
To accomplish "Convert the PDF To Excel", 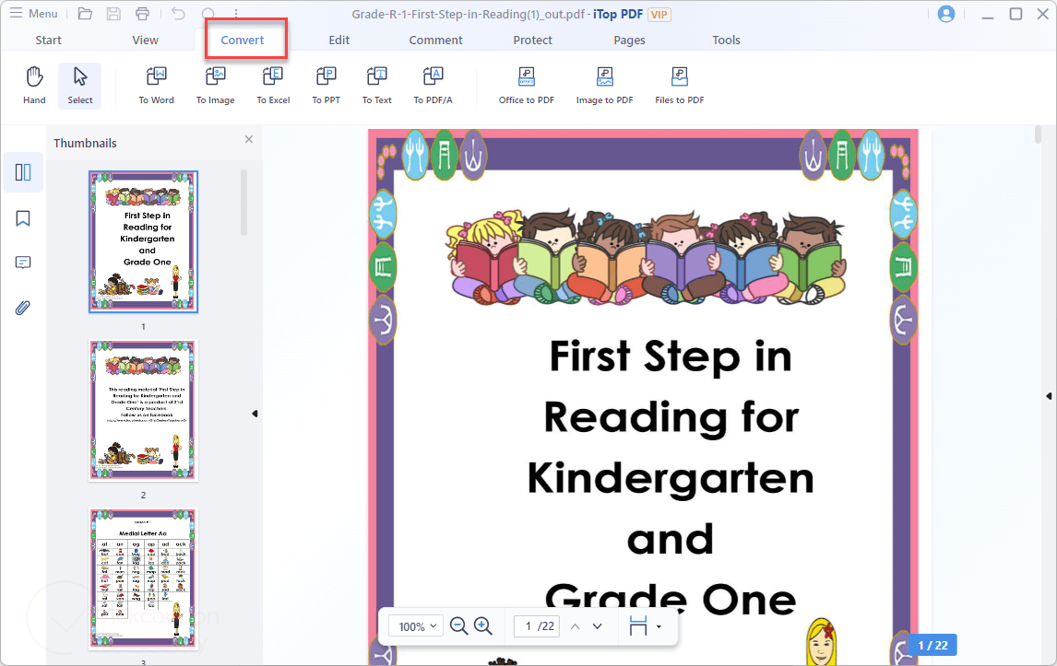I will pos(273,86).
